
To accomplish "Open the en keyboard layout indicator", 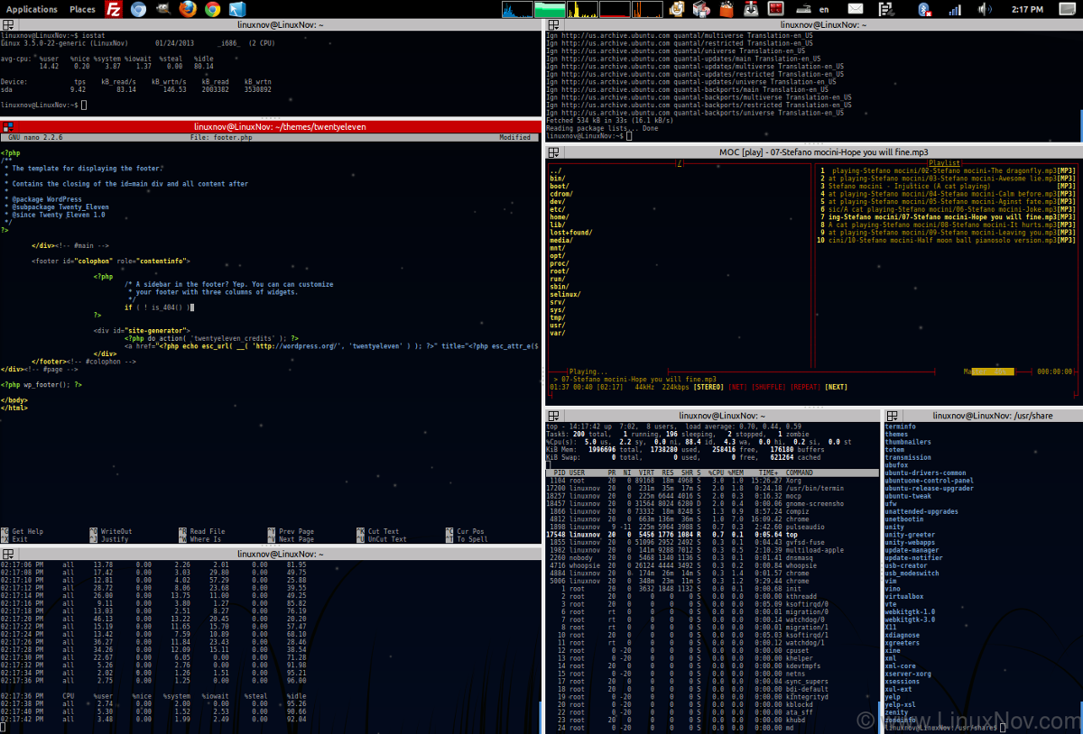I will [822, 10].
